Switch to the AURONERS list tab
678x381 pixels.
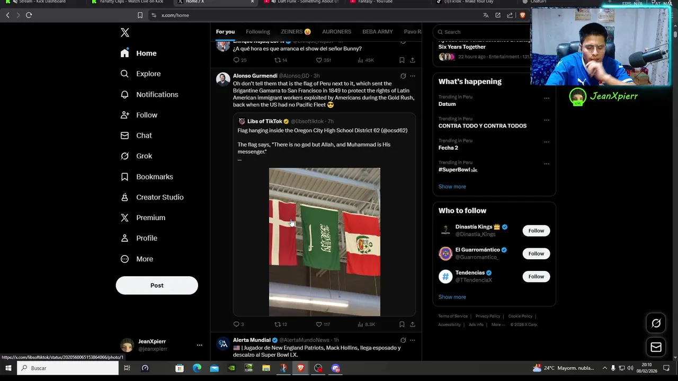pyautogui.click(x=336, y=32)
